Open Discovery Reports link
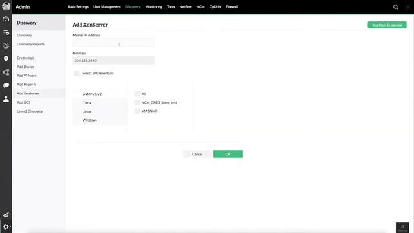This screenshot has height=233, width=414. pos(30,44)
